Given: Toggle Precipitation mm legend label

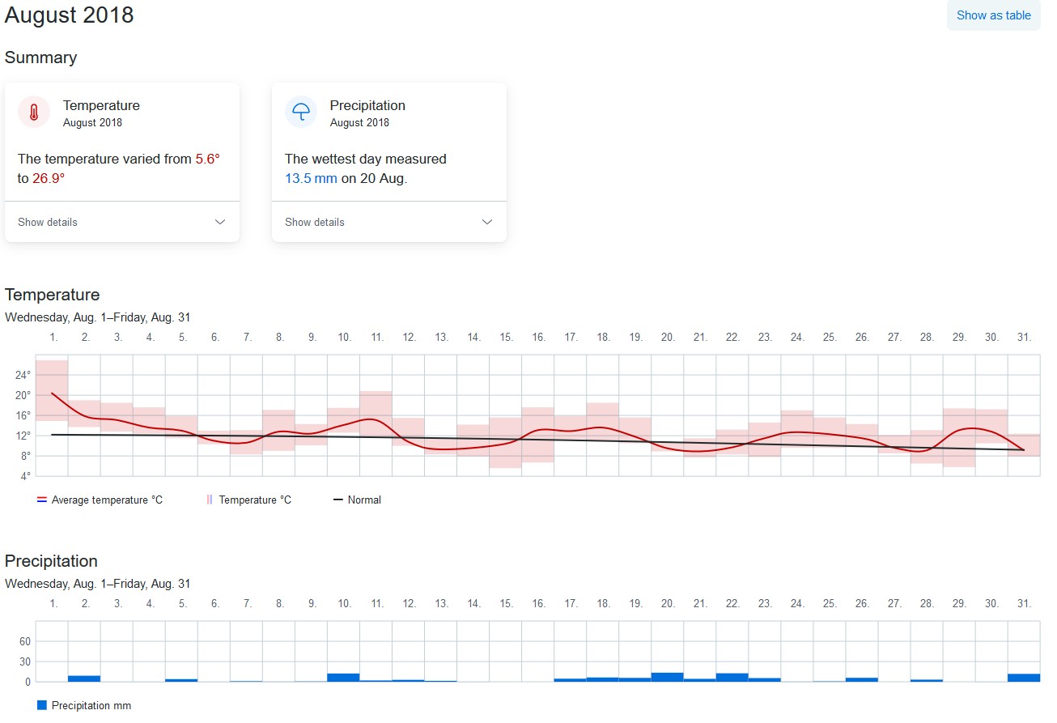Looking at the screenshot, I should click(x=91, y=706).
